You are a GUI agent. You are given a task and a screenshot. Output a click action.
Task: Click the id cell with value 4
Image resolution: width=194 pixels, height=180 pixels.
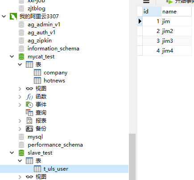click(x=152, y=51)
